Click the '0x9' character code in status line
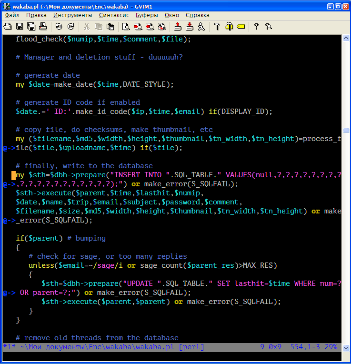 [275, 347]
